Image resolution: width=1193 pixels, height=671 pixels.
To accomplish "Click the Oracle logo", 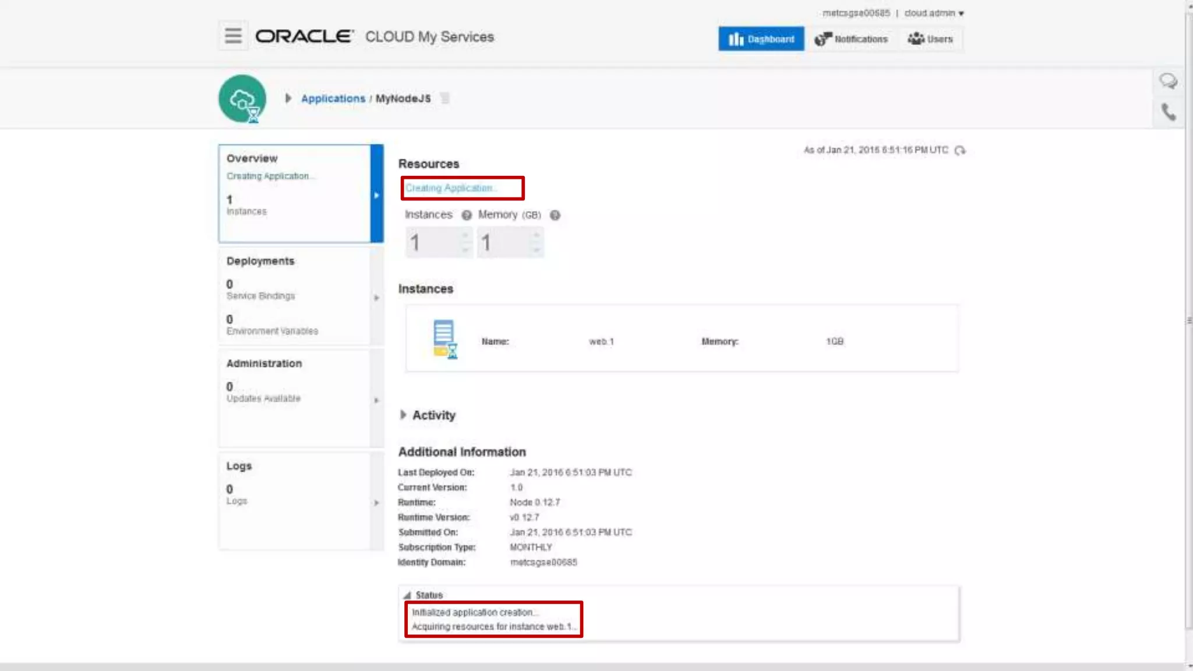I will pos(304,36).
